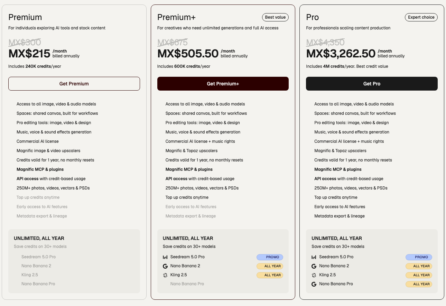446x306 pixels.
Task: Click Nano Banana 2 Google icon in Pro plan
Action: click(314, 266)
